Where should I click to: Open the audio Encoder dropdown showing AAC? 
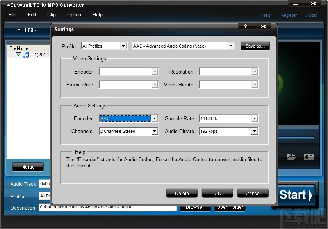(x=155, y=118)
